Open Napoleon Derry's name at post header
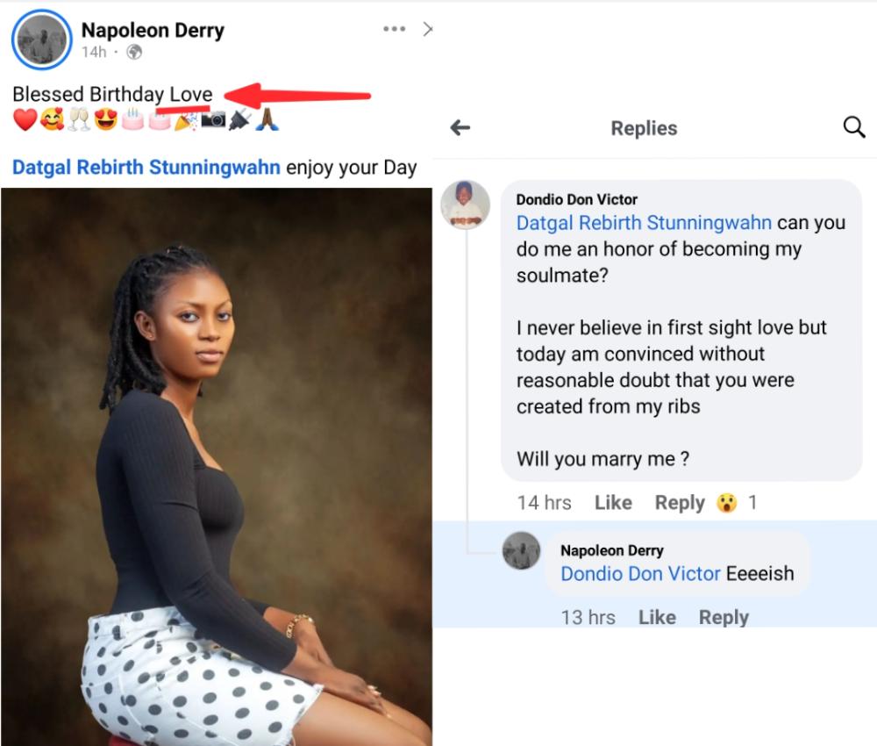877x746 pixels. tap(153, 31)
